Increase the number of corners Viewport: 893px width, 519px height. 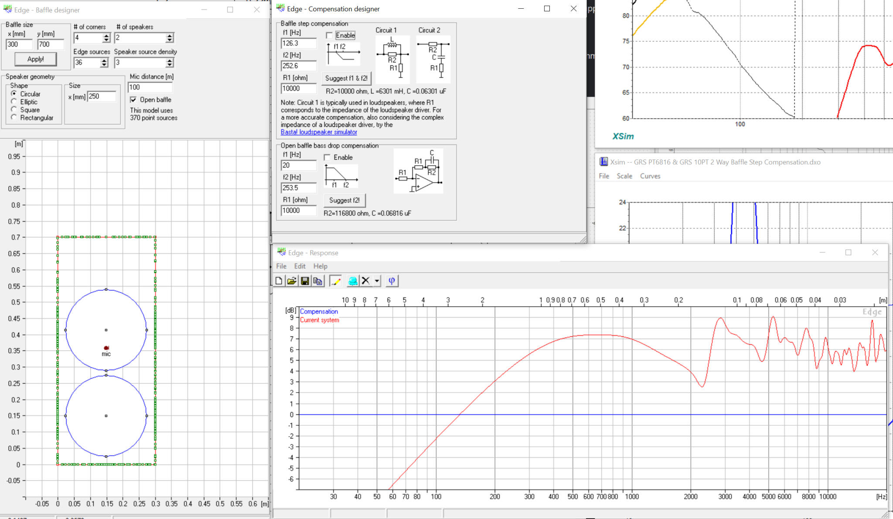[x=106, y=36]
